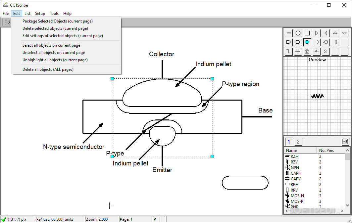Screen dimensions: 352x223
Task: Sort components by Name column header
Action: 301,150
